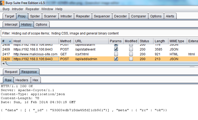This screenshot has width=198, height=120.
Task: Open the Sequencer tab
Action: (x=102, y=16)
